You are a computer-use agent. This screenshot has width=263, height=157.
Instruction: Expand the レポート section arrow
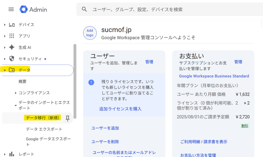[5, 154]
